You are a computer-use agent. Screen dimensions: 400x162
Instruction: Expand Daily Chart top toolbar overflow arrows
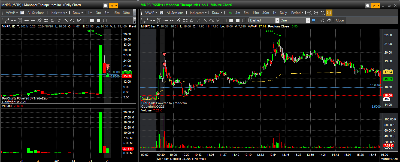[135, 13]
